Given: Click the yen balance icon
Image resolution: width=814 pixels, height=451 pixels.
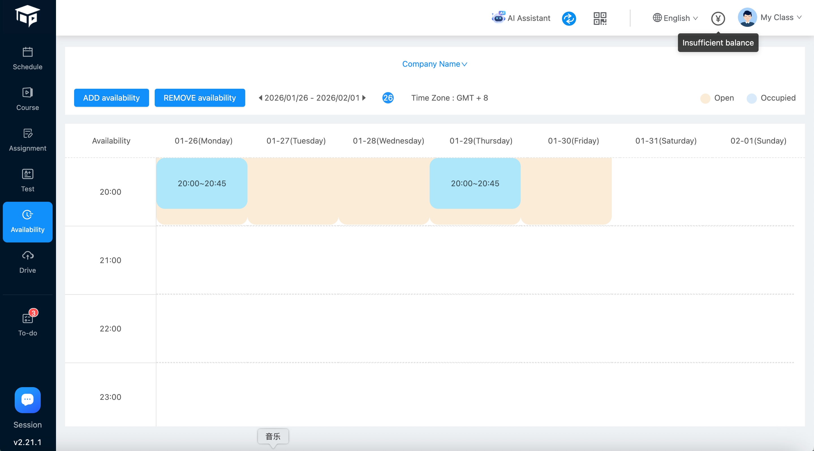Looking at the screenshot, I should 718,18.
